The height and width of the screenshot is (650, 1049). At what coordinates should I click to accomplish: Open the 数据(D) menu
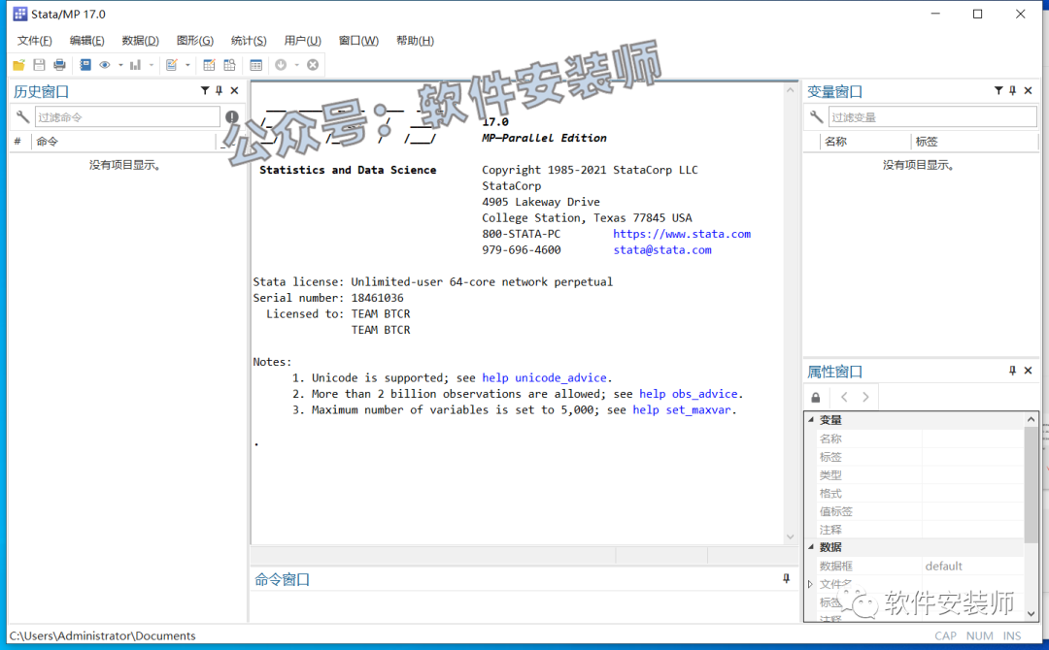pos(141,41)
